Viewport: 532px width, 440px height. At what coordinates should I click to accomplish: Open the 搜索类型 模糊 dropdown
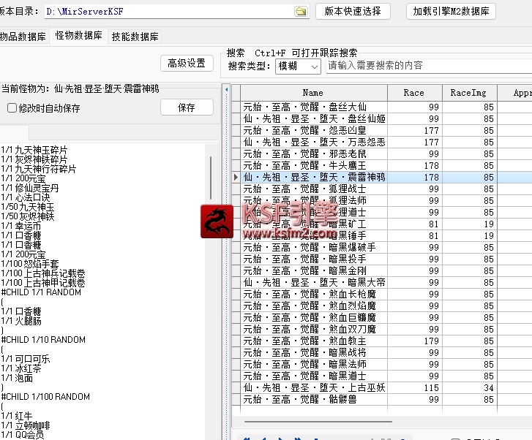point(298,66)
